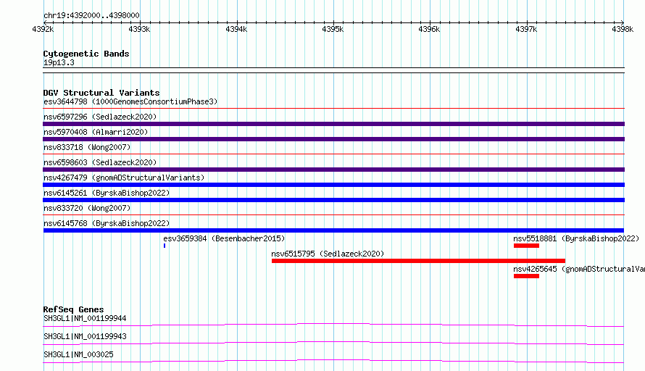Open the nsv6598603 (Sedlazeck2020) variant label
The height and width of the screenshot is (371, 645).
point(100,162)
